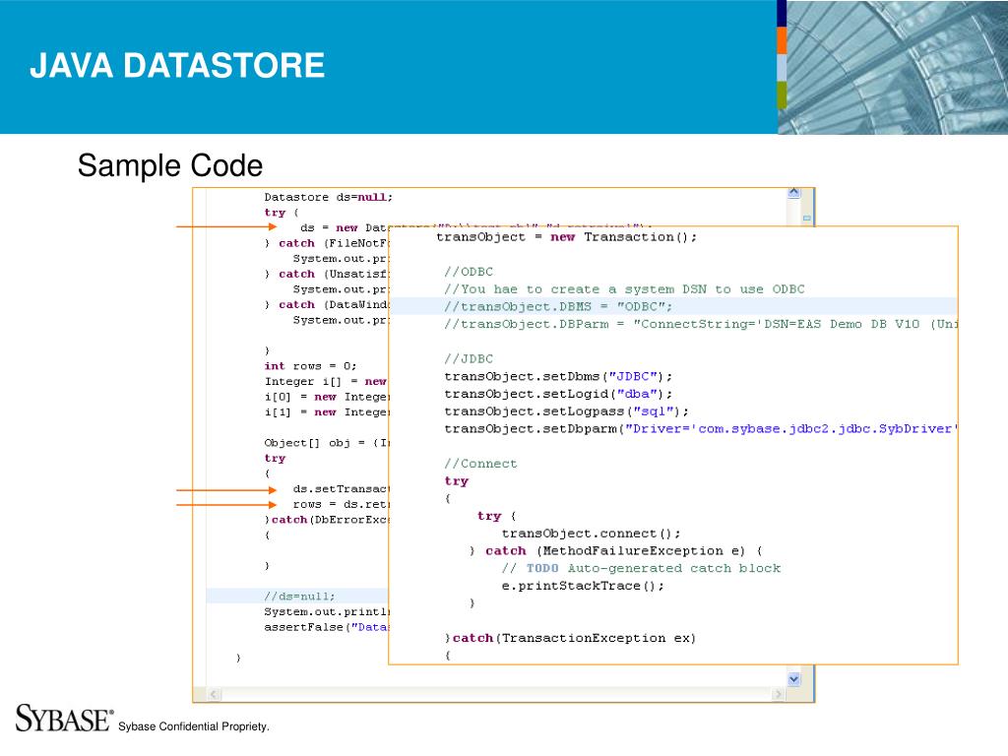The image size is (1008, 756).
Task: Click the vertical scrollbar down arrow
Action: [794, 678]
